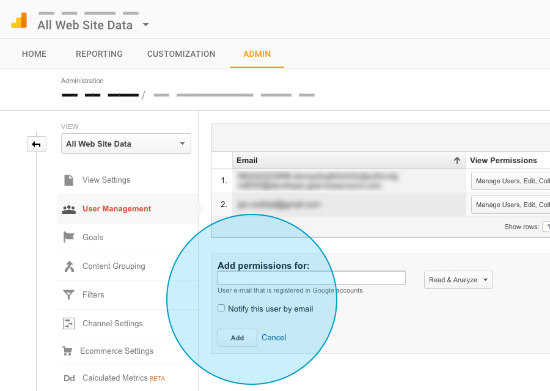Viewport: 550px width, 391px height.
Task: Click the back arrow button beside VIEW
Action: (37, 144)
